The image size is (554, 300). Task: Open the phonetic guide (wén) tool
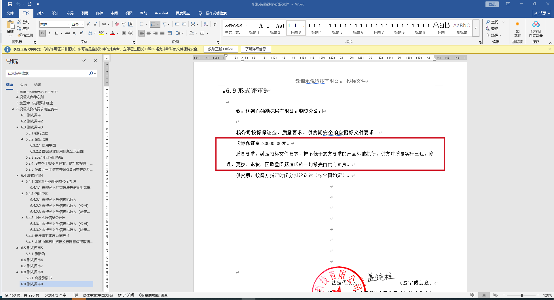coord(124,24)
